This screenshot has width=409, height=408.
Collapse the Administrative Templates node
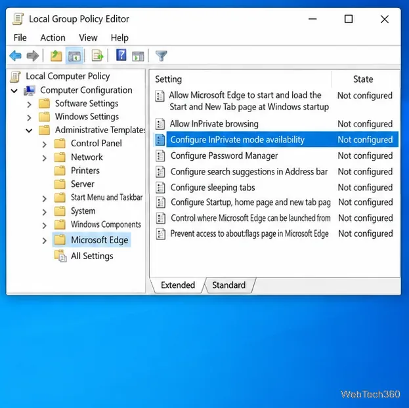coord(29,131)
